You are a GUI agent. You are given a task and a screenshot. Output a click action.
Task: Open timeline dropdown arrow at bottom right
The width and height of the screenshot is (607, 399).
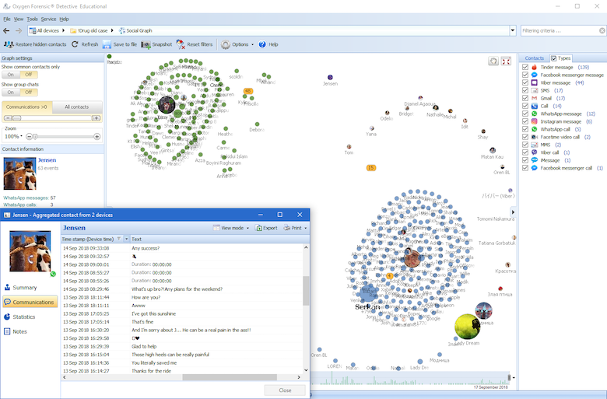point(514,378)
